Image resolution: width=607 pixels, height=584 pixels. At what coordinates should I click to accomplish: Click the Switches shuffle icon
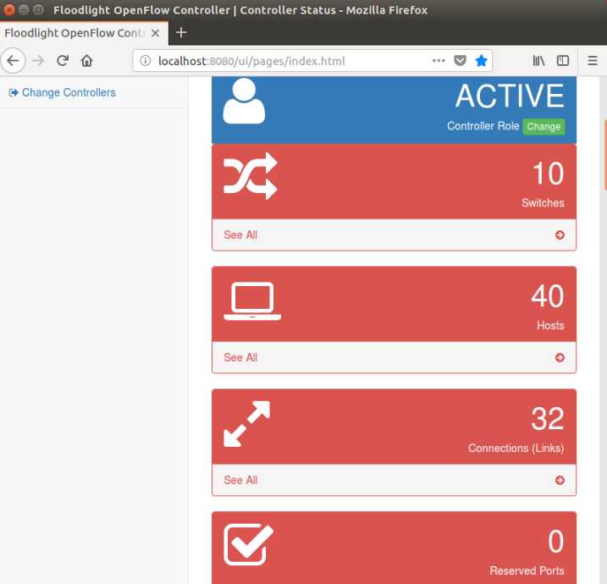tap(251, 176)
